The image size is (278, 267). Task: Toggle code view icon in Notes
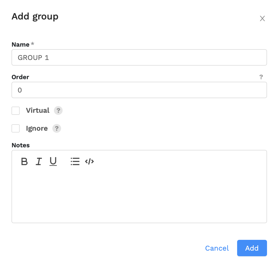pos(89,161)
